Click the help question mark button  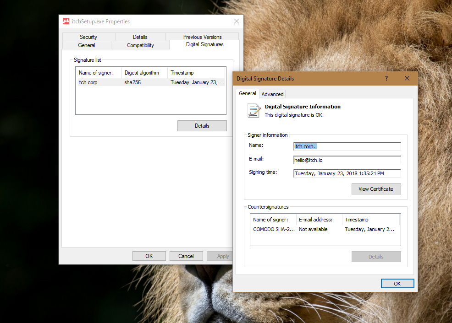pyautogui.click(x=386, y=78)
